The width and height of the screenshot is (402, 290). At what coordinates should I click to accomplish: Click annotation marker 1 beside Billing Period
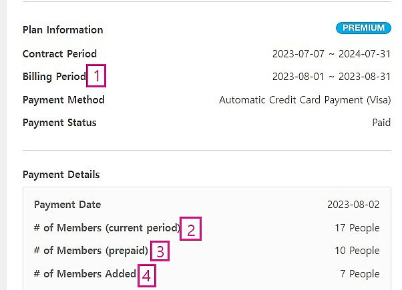point(96,76)
